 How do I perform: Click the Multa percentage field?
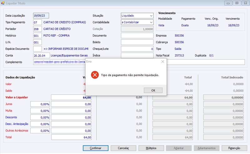tap(40, 111)
